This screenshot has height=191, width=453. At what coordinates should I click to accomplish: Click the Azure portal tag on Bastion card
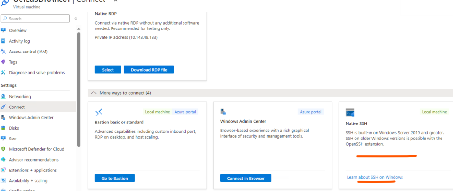[x=185, y=112]
